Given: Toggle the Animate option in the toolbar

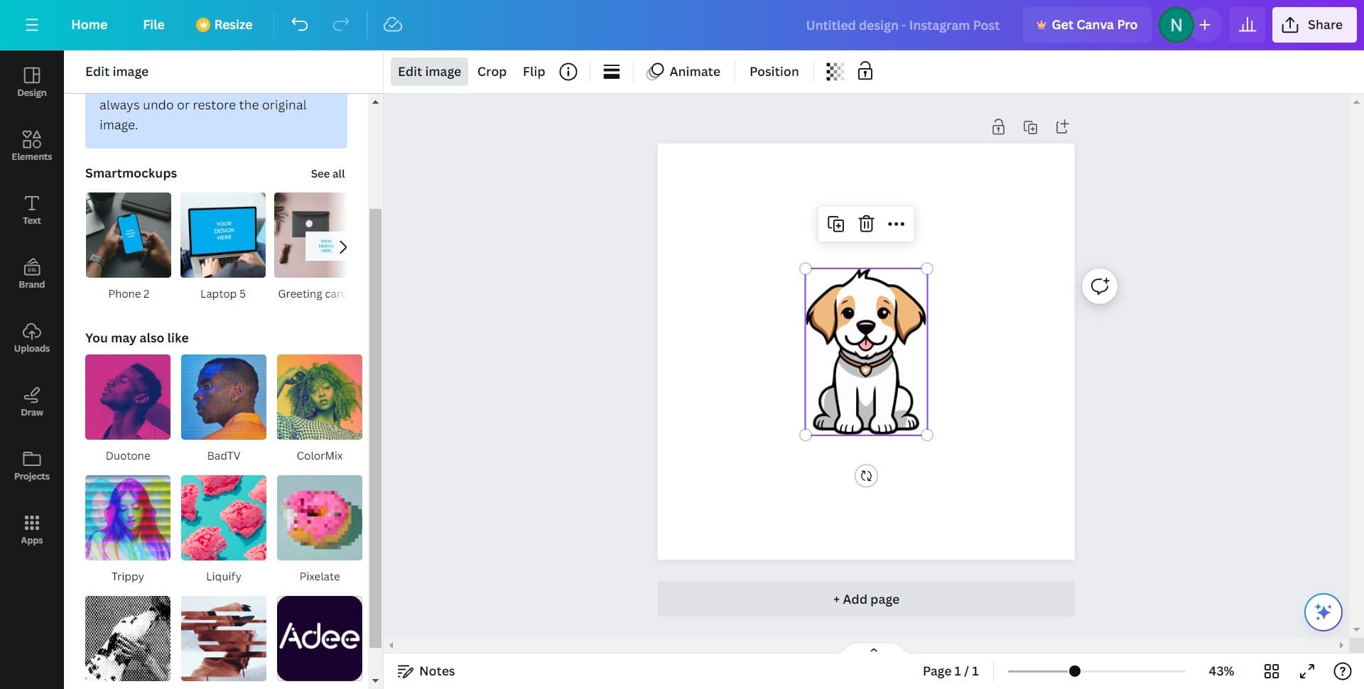Looking at the screenshot, I should point(683,71).
